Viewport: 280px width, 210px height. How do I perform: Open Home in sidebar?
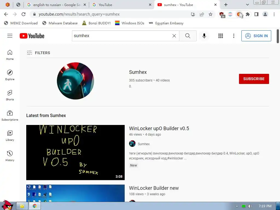click(x=10, y=55)
